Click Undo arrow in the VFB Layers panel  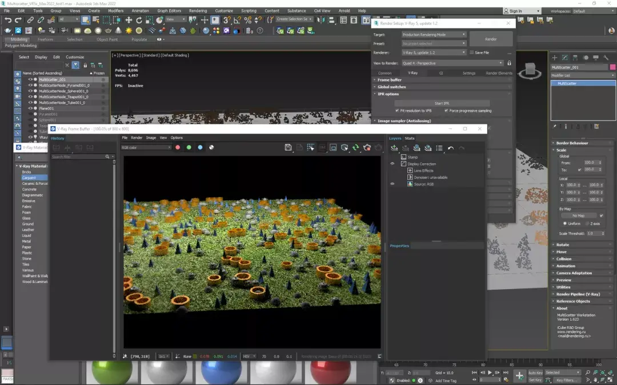click(x=451, y=148)
